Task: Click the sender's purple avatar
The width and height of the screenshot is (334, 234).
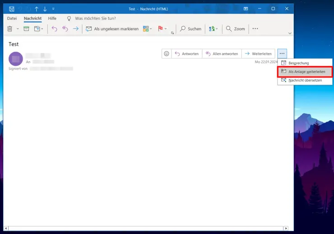Action: [x=16, y=59]
